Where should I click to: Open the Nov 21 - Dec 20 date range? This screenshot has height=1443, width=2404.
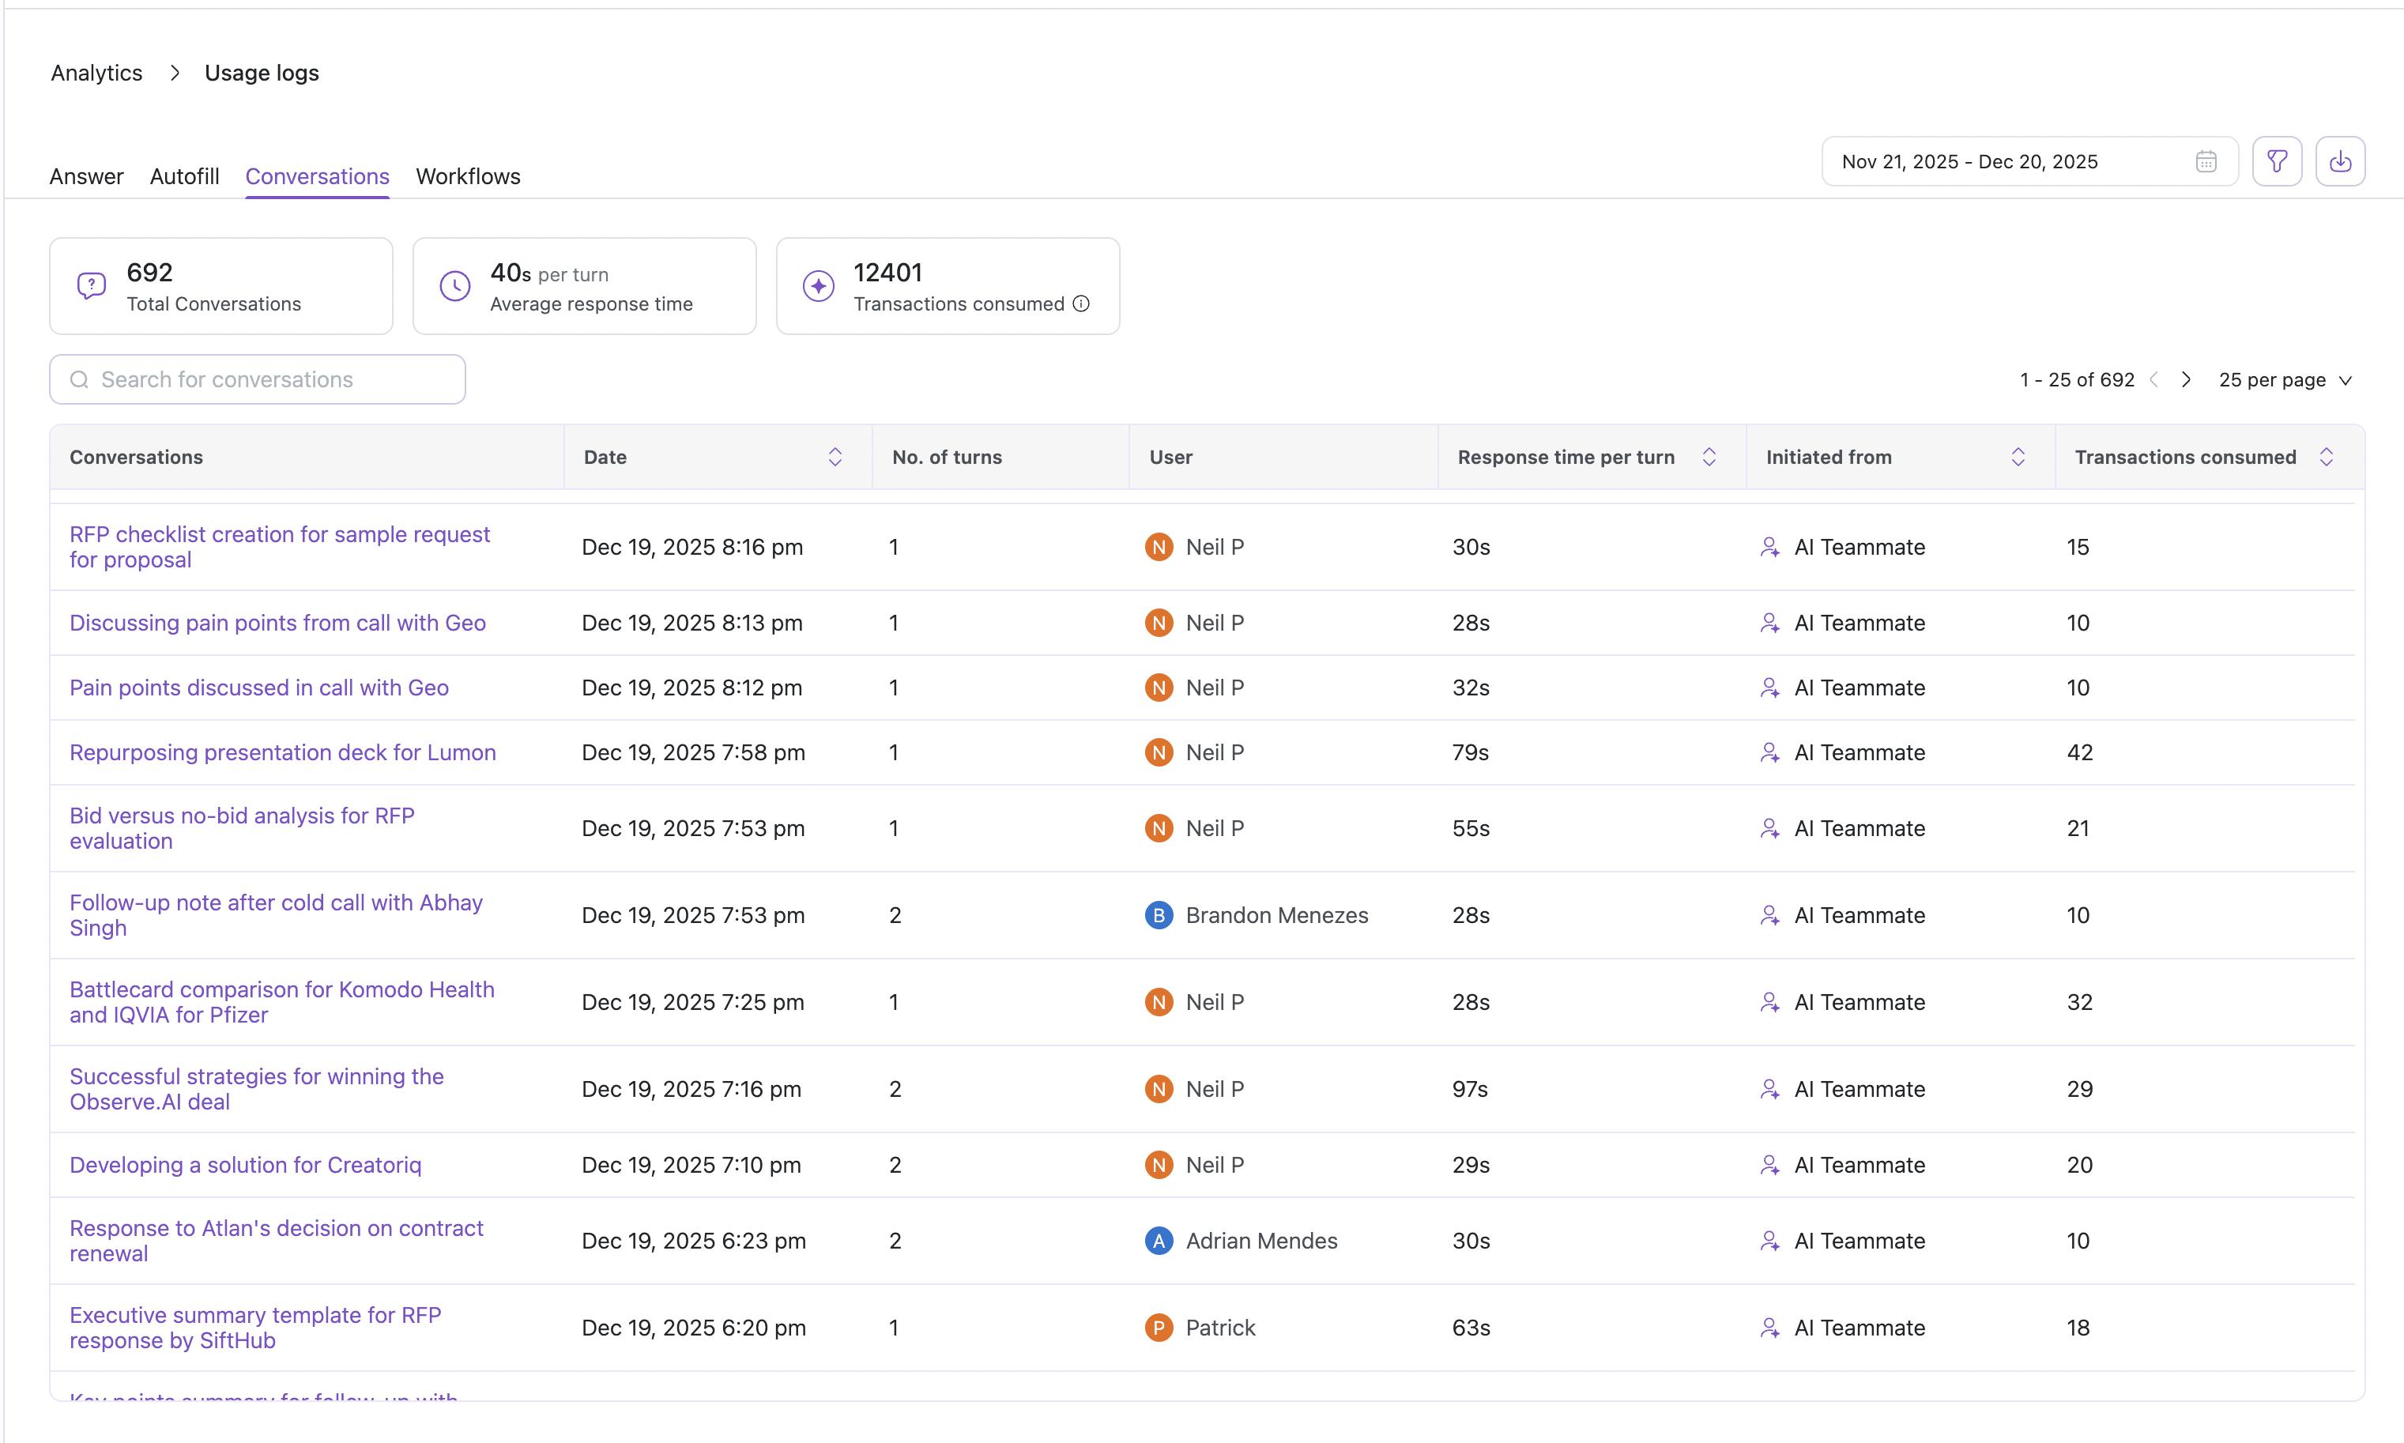click(x=1969, y=161)
